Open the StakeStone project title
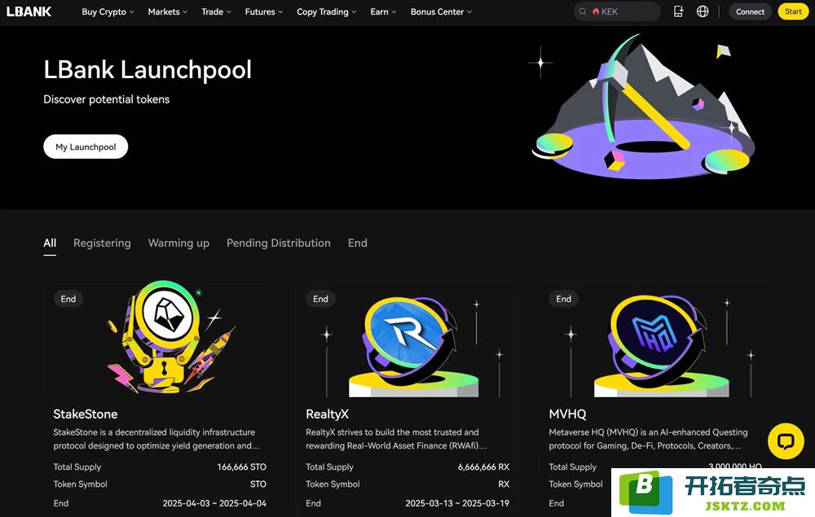This screenshot has width=815, height=517. click(86, 414)
